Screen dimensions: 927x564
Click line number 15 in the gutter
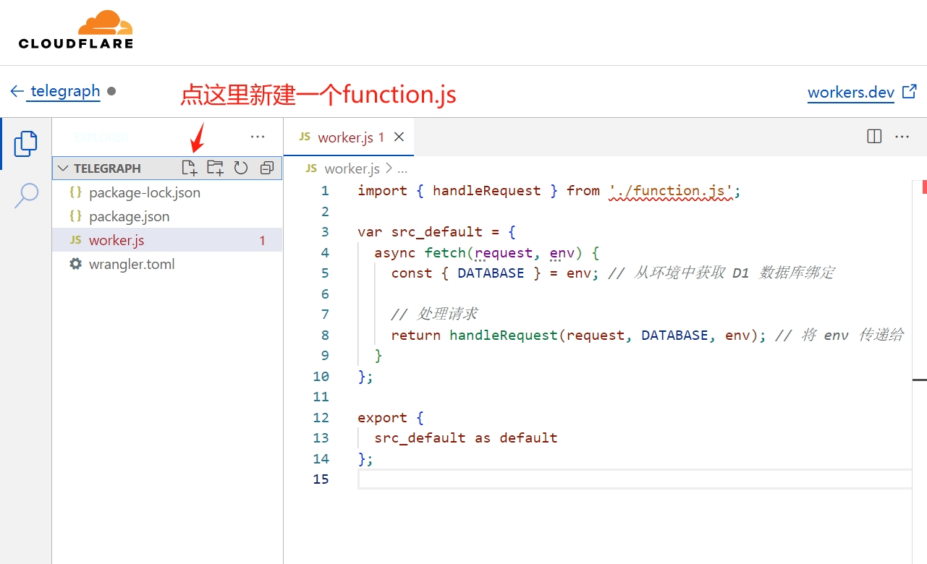point(321,479)
